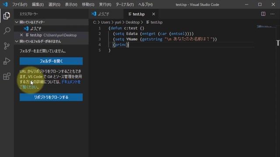Image resolution: width=280 pixels, height=157 pixels.
Task: Open the 編集(E) menu
Action: [38, 4]
